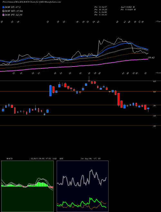Click the '<Tops' label beside the chart
The image size is (161, 212).
[x=158, y=22]
